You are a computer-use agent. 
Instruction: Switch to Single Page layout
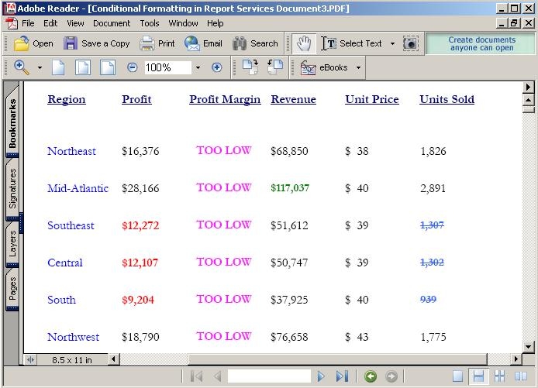pos(458,376)
